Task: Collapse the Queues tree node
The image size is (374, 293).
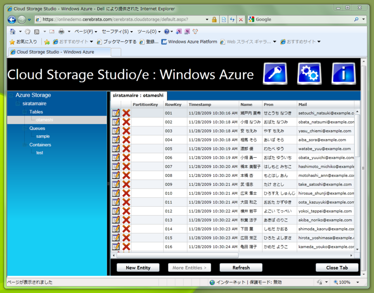Action: click(x=25, y=128)
